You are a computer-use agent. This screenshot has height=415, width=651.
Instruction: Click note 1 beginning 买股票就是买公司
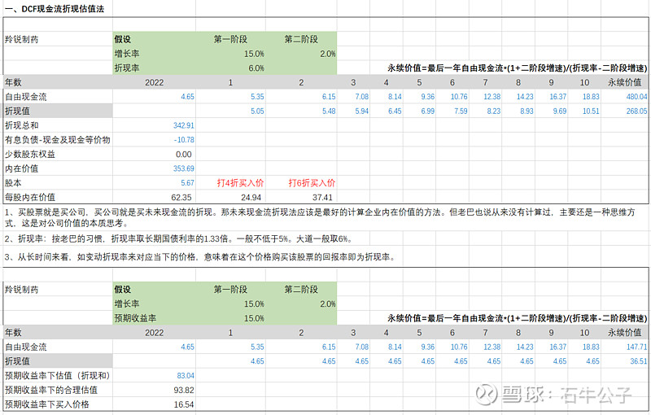click(x=320, y=218)
